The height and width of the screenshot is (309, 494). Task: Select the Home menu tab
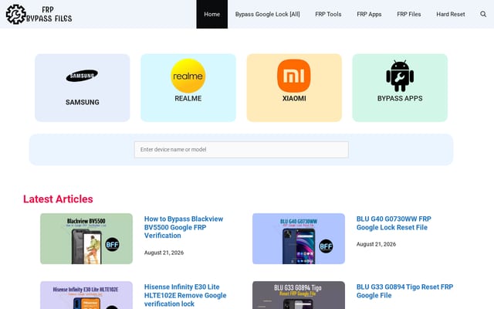[x=211, y=14]
